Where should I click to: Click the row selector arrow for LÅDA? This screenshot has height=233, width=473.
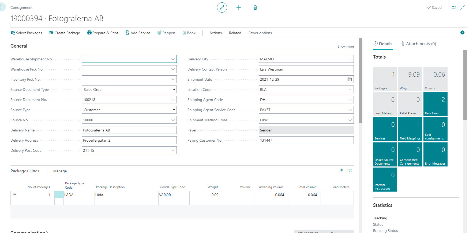tap(14, 195)
